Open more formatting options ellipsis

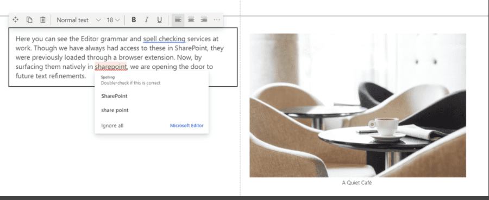(x=217, y=20)
